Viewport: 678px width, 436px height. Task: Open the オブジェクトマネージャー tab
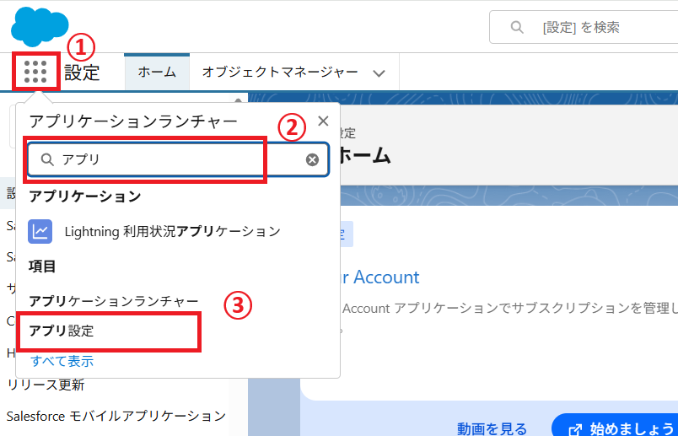click(280, 73)
